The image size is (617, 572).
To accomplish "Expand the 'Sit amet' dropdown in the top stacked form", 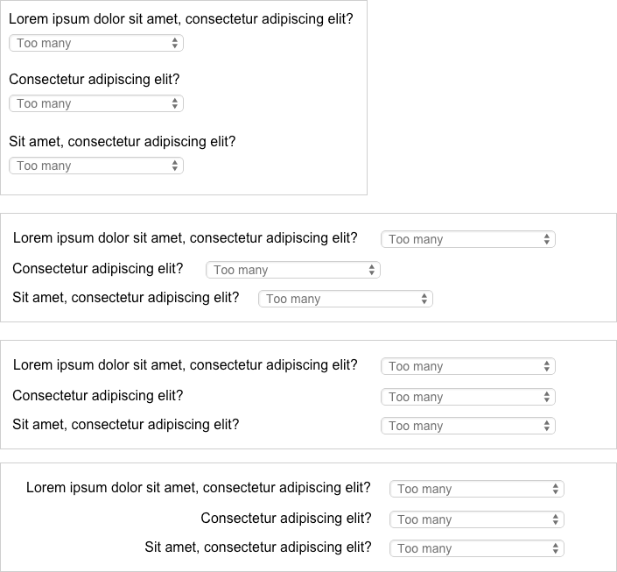I will tap(96, 166).
